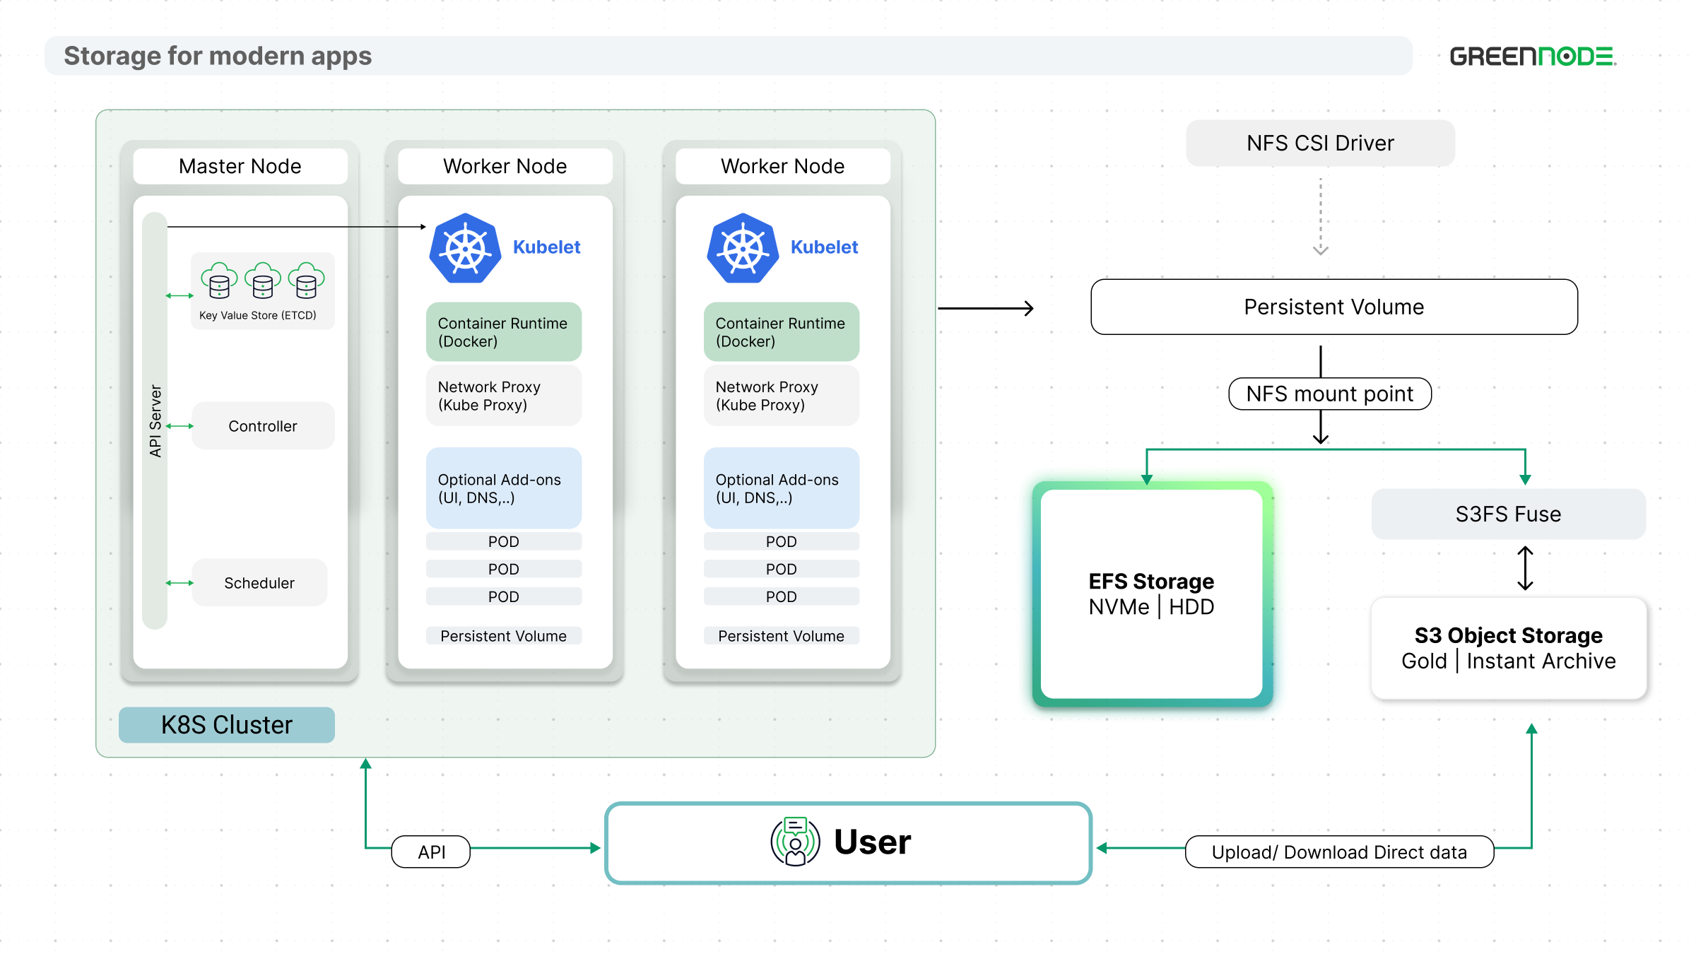Image resolution: width=1696 pixels, height=954 pixels.
Task: Click the Controller box in Master Node
Action: [263, 426]
